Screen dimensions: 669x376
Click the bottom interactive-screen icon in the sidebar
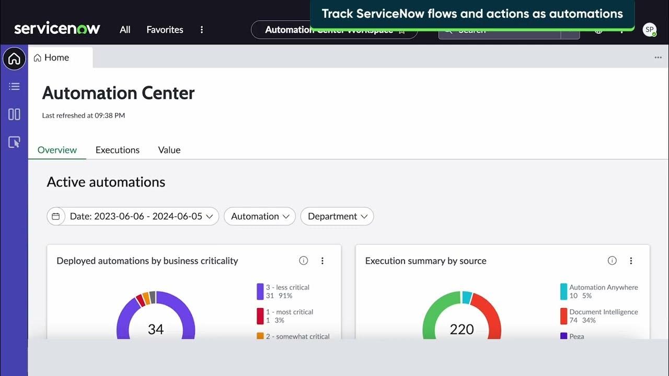[x=14, y=142]
